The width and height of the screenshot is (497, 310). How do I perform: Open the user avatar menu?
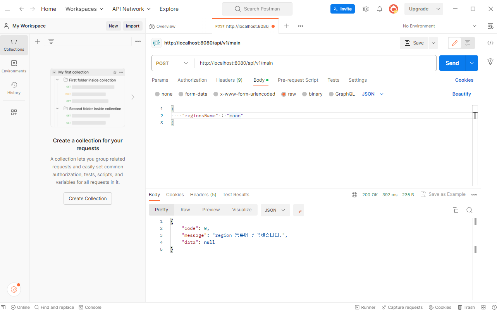click(x=394, y=9)
